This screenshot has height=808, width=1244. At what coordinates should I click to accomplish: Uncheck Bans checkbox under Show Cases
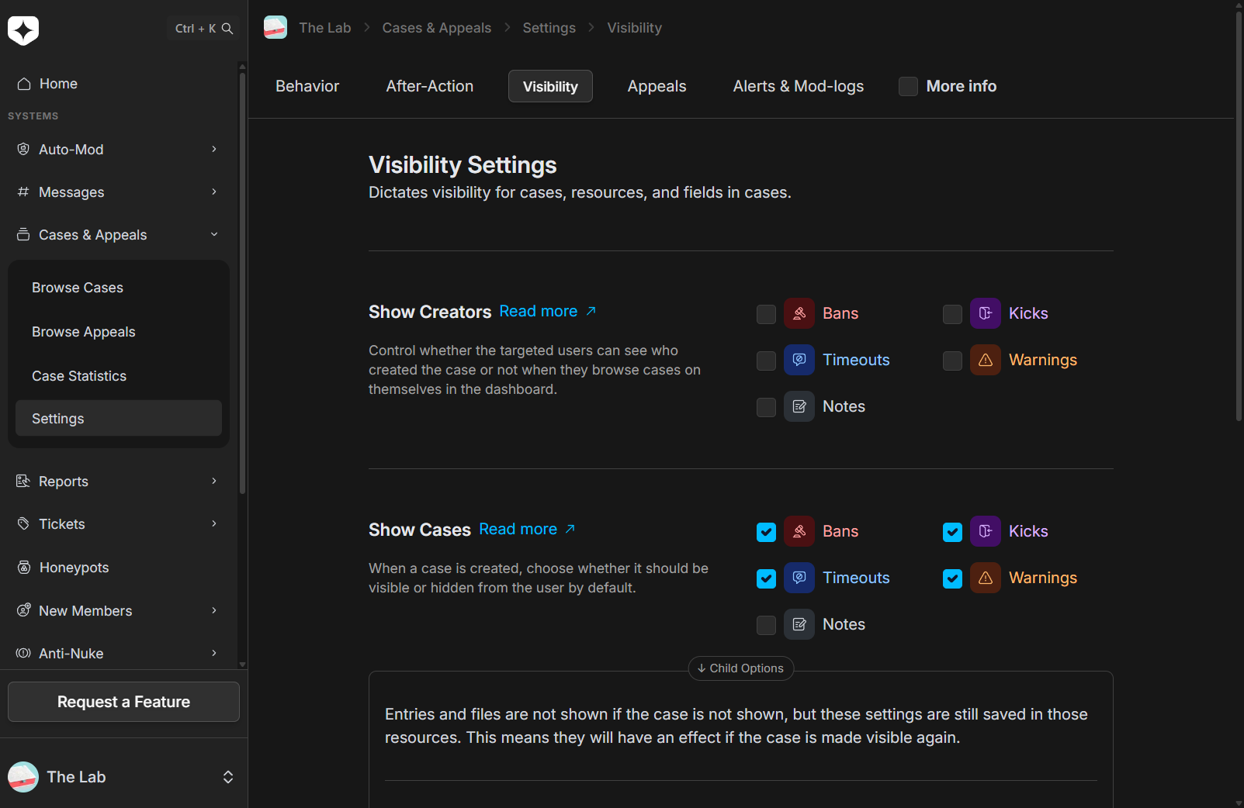pyautogui.click(x=766, y=532)
